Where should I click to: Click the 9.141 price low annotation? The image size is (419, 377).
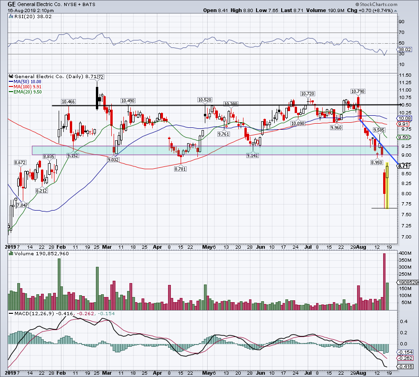[x=252, y=156]
